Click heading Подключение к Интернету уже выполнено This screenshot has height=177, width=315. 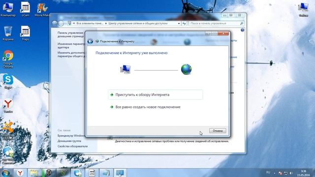131,53
